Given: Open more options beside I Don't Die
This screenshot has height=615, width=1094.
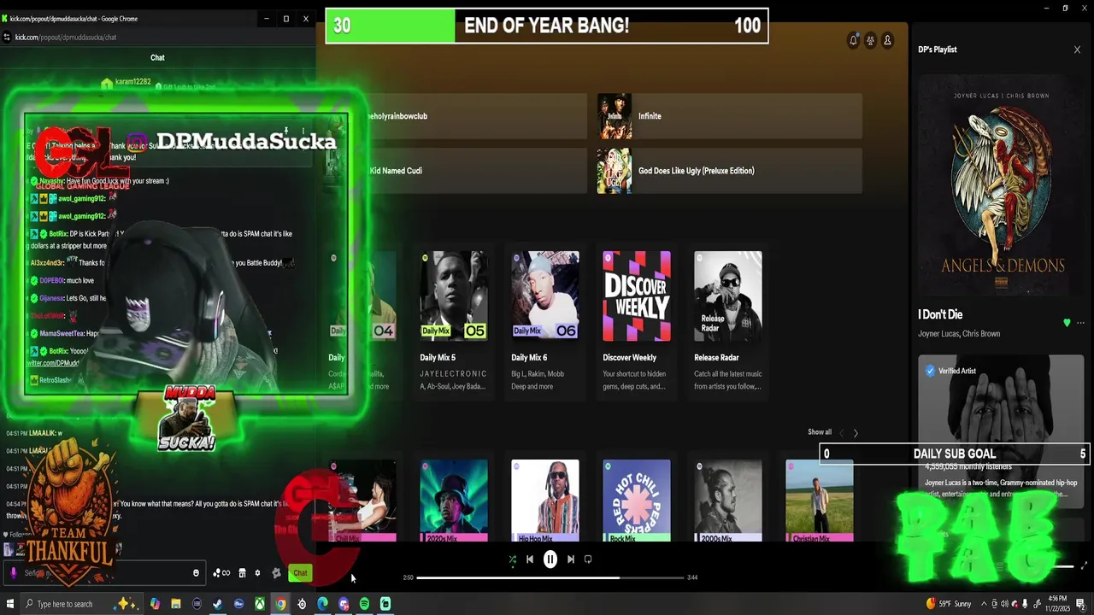Looking at the screenshot, I should point(1080,323).
